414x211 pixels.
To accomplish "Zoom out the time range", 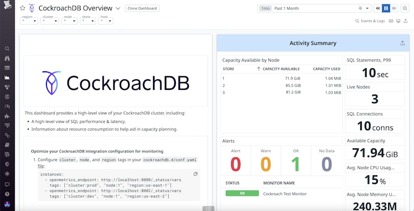I will (405, 8).
